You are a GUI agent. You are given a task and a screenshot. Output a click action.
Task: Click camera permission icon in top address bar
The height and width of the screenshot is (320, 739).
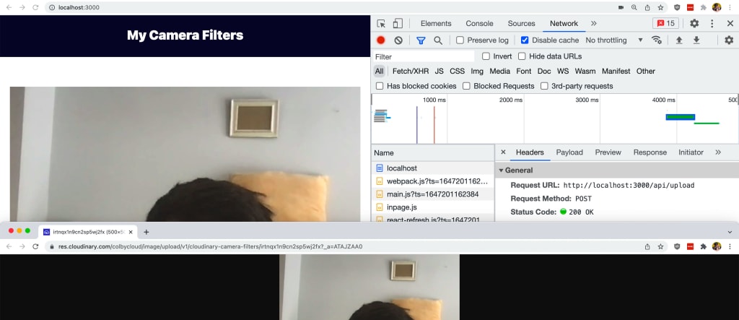click(x=621, y=7)
